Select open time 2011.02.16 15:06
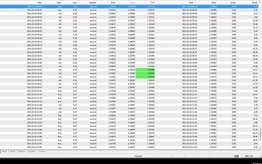This screenshot has height=164, width=262. coord(35,137)
